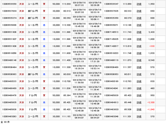View details of order 10069490232

coord(139,81)
